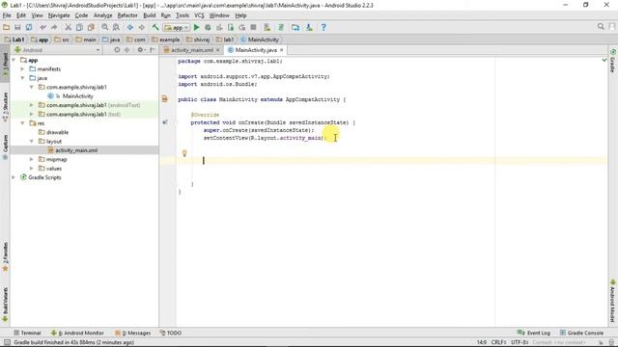Expand the manifests folder arrow
Viewport: 618px width, 347px height.
click(x=23, y=68)
